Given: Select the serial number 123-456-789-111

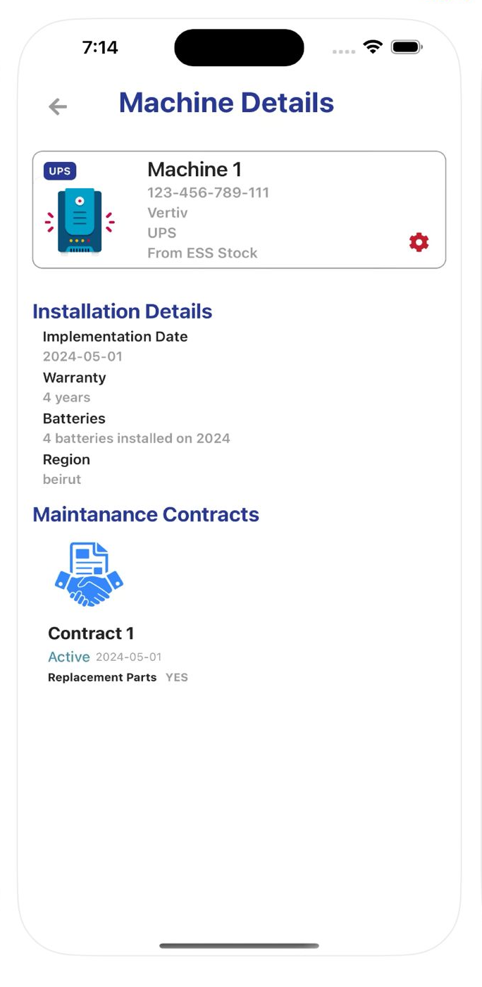Looking at the screenshot, I should tap(208, 192).
